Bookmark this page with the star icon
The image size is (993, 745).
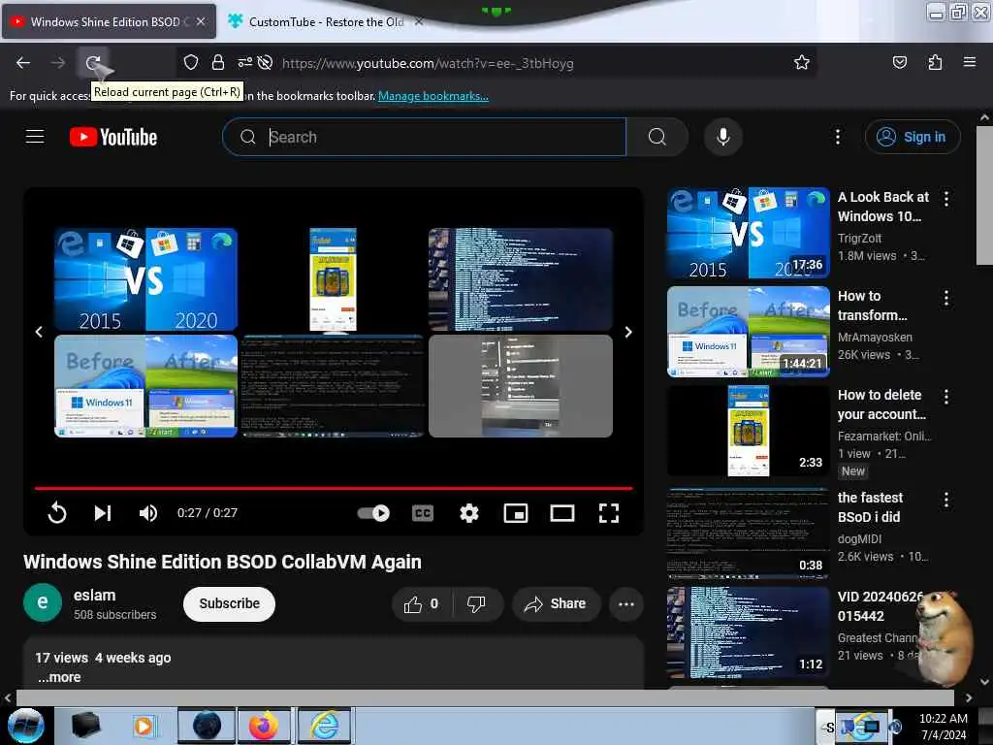click(802, 62)
